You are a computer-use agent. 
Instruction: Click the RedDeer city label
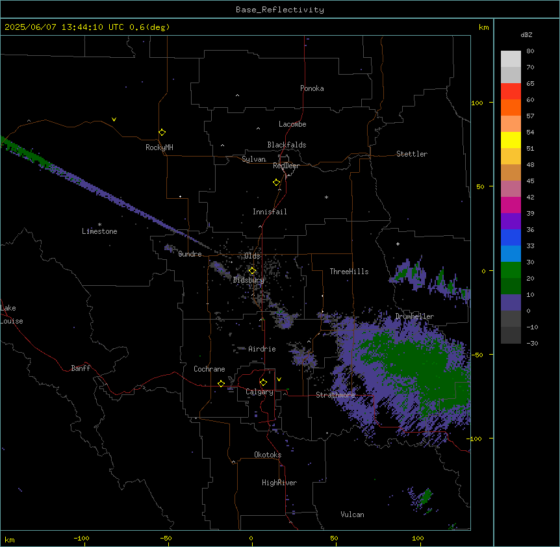click(286, 166)
